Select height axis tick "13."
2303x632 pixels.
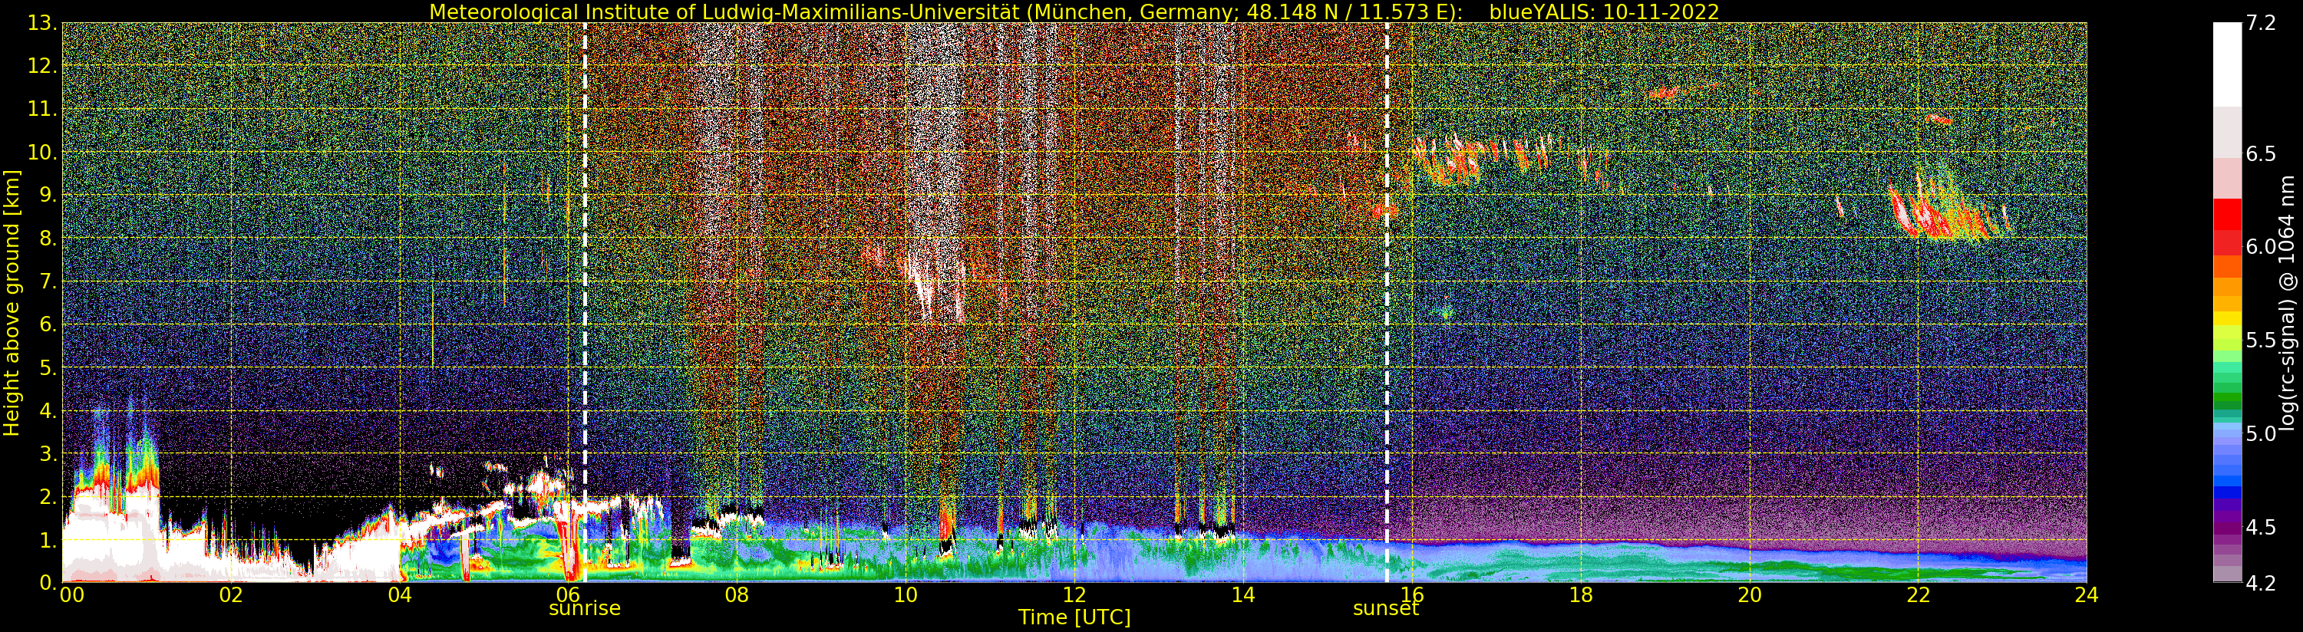[x=42, y=23]
